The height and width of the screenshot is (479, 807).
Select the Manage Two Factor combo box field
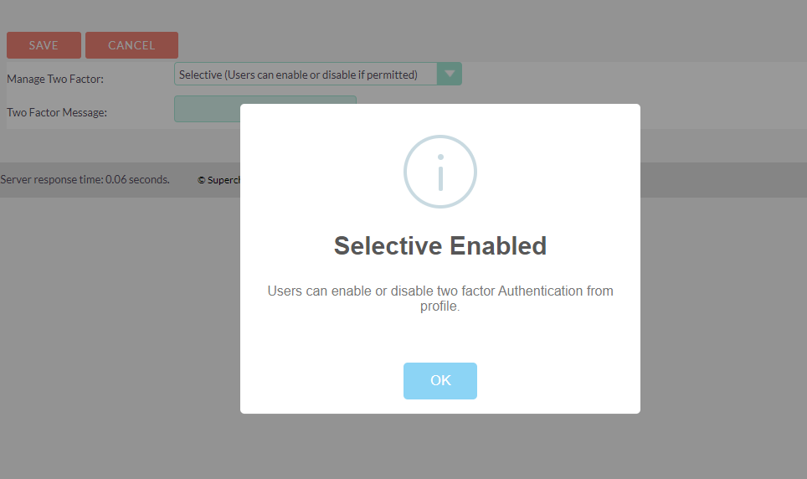pos(317,75)
